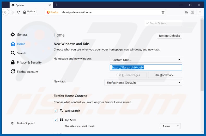Click the Firefox Support help icon
Viewport: 206px width, 136px height.
click(13, 123)
